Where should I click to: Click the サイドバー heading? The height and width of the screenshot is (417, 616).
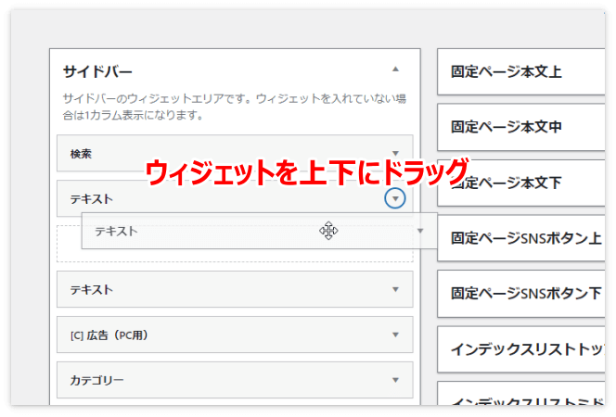[x=97, y=71]
